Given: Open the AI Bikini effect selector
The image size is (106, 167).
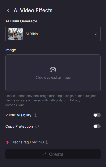Looking at the screenshot, I should pos(53,34).
